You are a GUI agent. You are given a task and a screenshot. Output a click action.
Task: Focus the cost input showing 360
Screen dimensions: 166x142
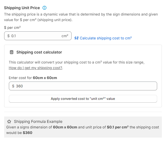(83, 86)
